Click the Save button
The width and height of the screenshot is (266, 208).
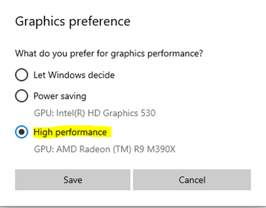coord(73,180)
